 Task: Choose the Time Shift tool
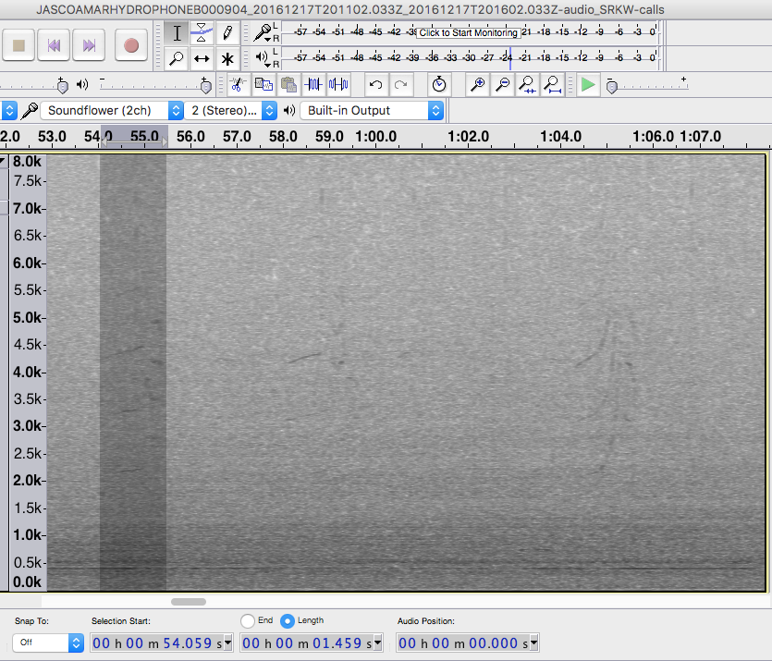[202, 58]
